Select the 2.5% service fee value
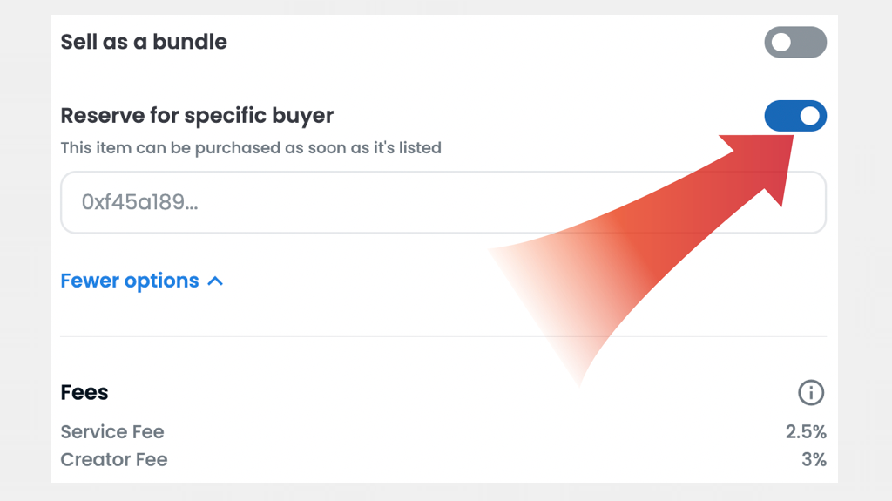This screenshot has width=892, height=501. pos(805,431)
